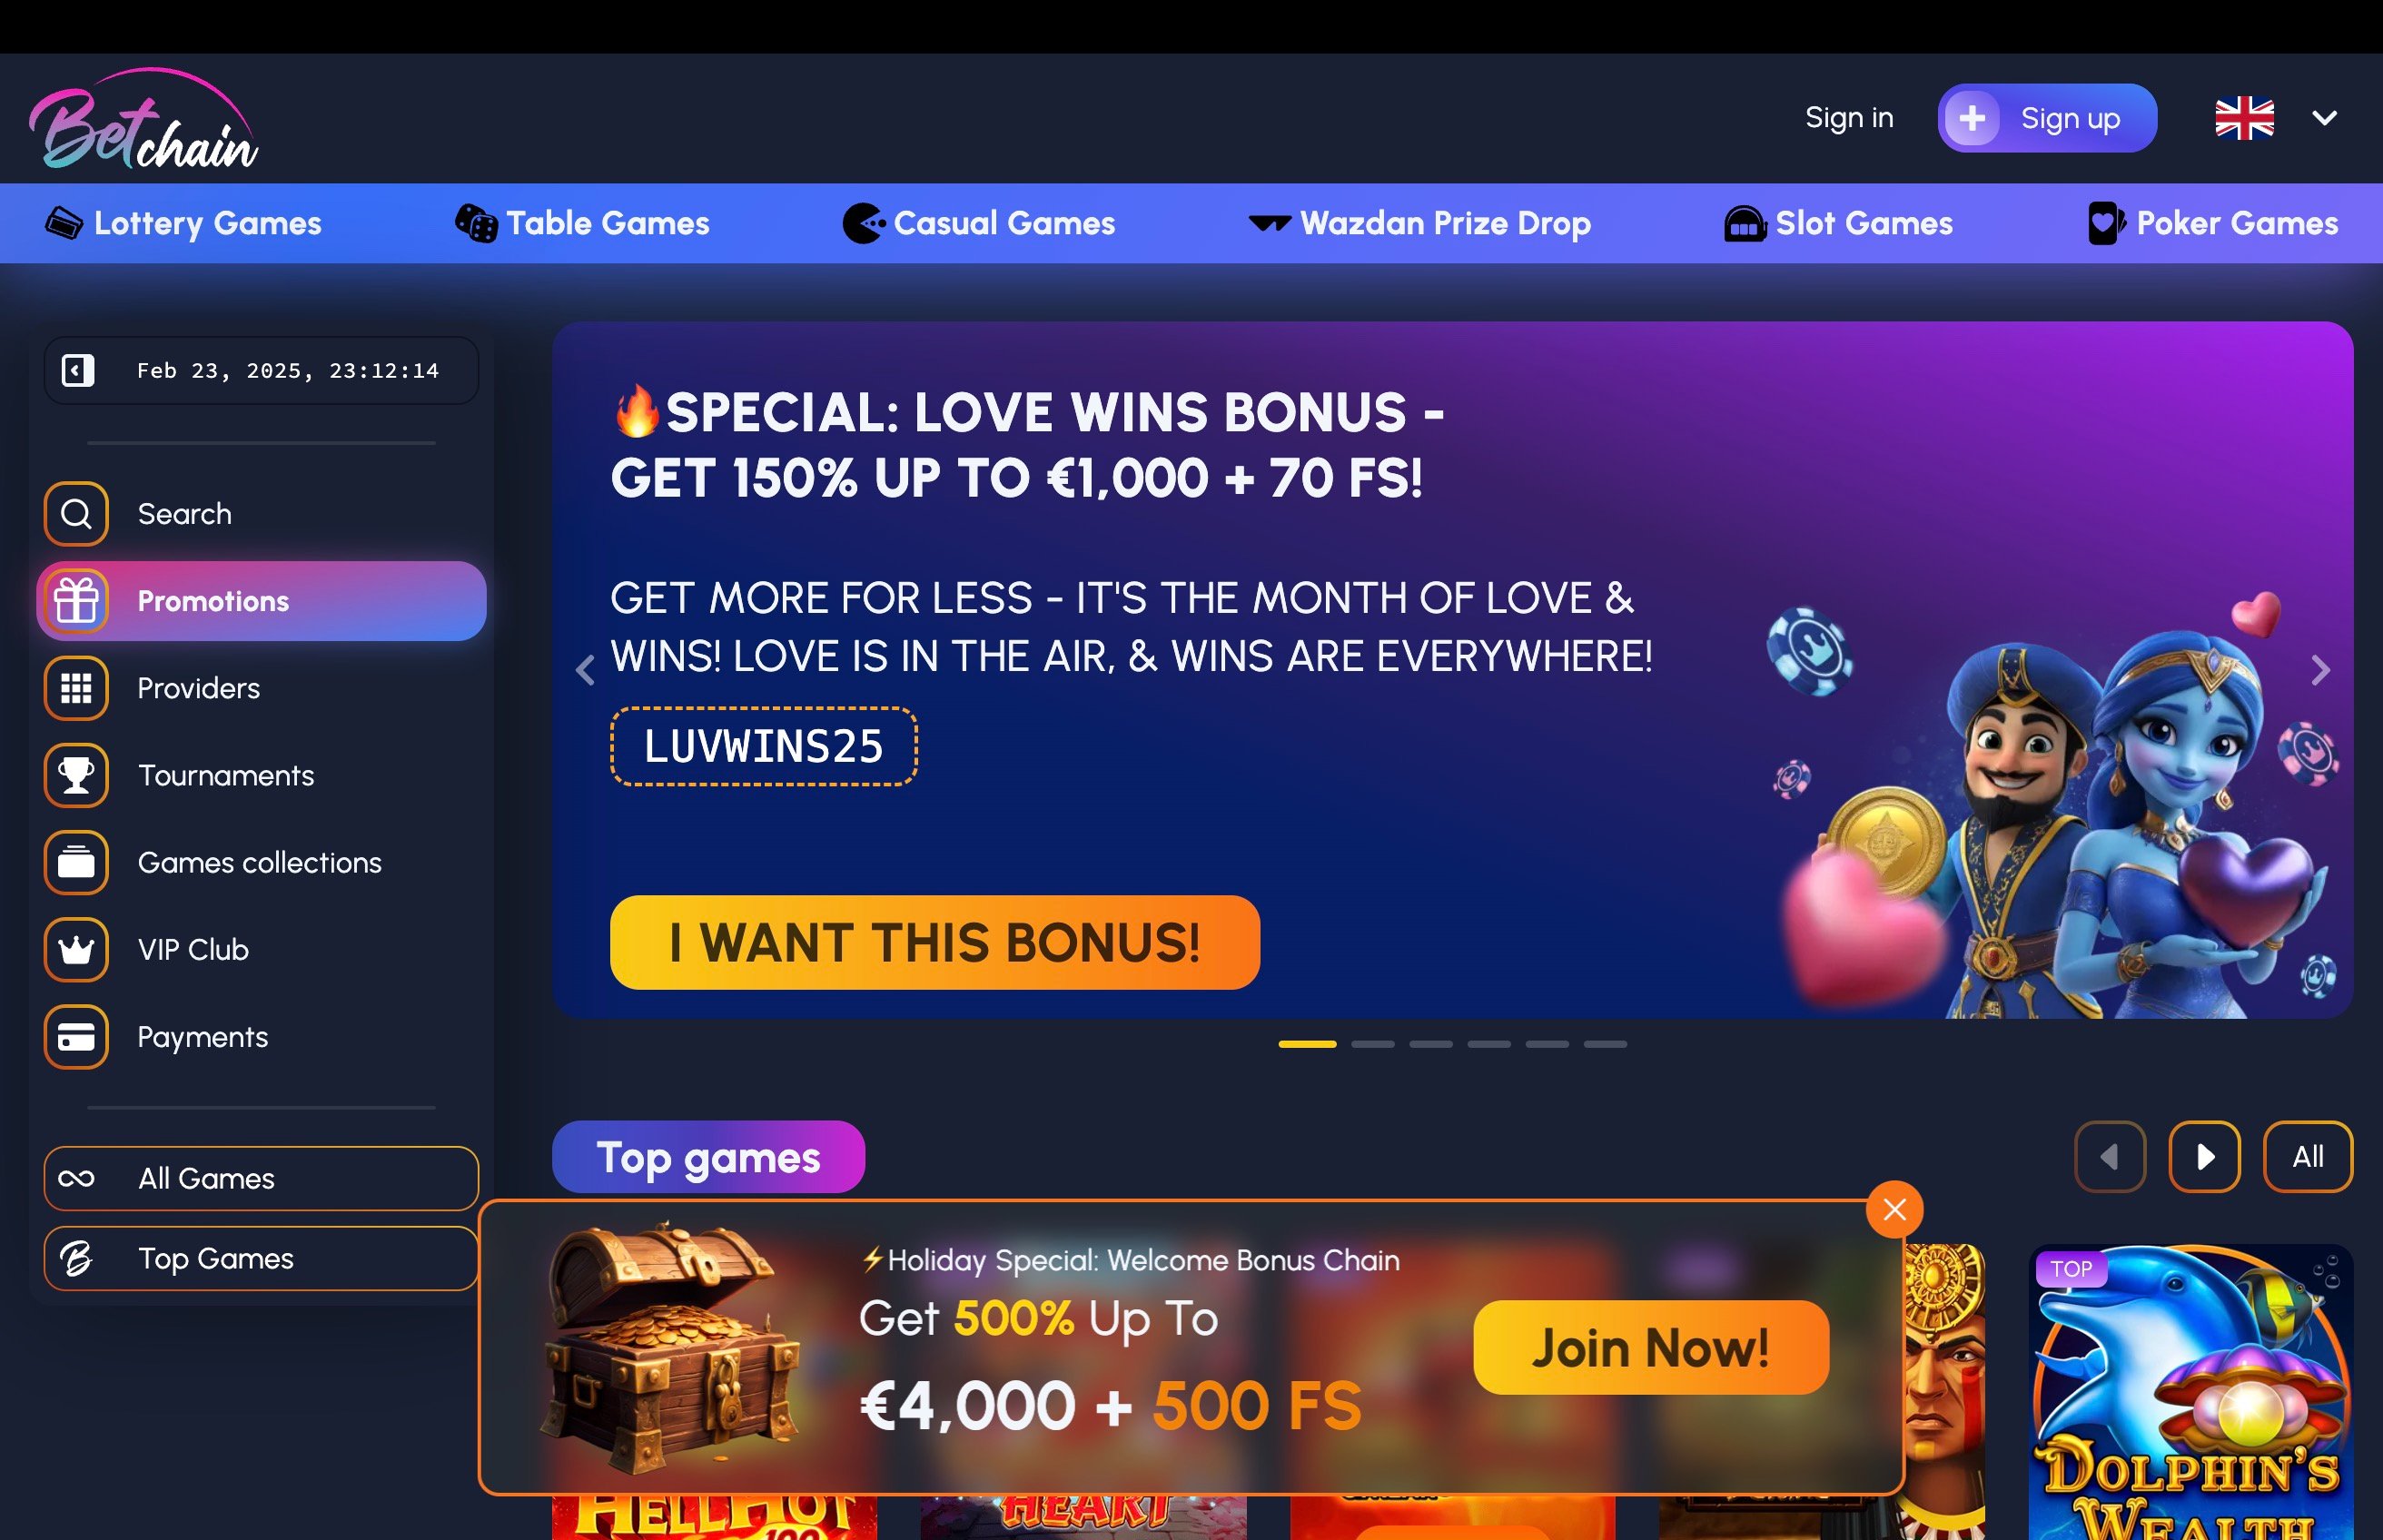The image size is (2383, 1540).
Task: Open the UK flag language selector
Action: [2244, 118]
